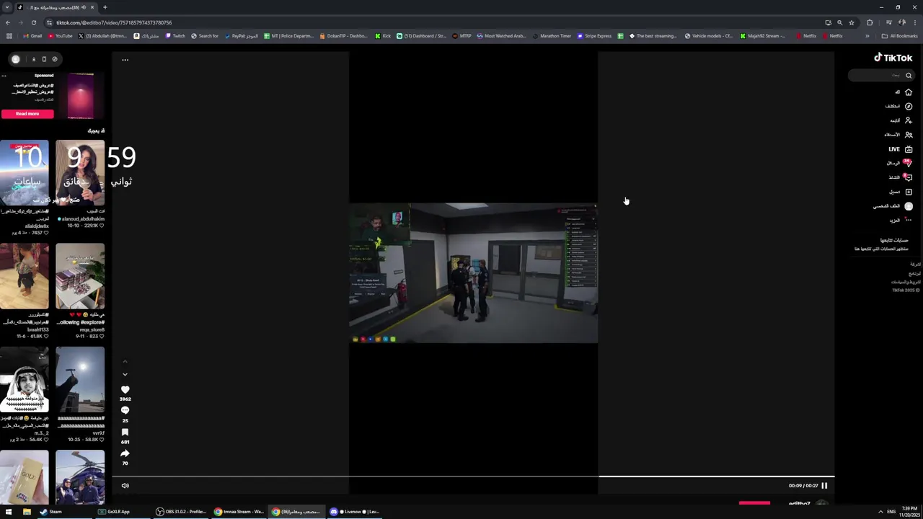Go to previous video with up chevron
The image size is (923, 519).
pyautogui.click(x=125, y=361)
